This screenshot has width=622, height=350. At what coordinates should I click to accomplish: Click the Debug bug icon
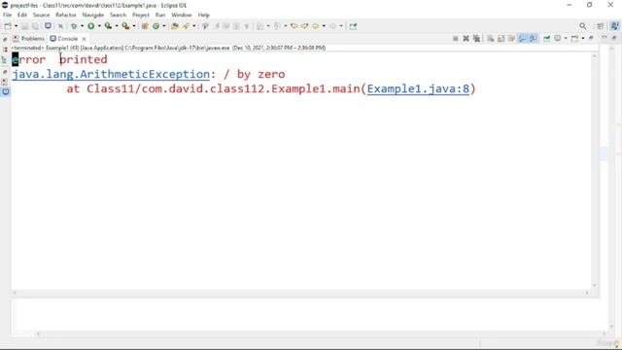74,26
